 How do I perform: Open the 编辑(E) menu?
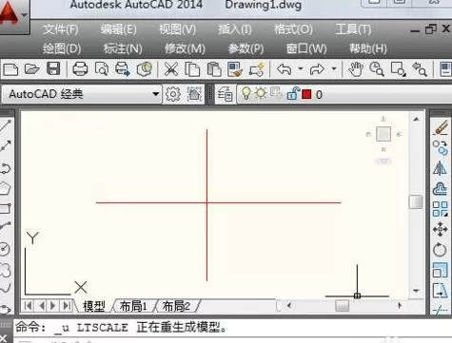(x=119, y=29)
